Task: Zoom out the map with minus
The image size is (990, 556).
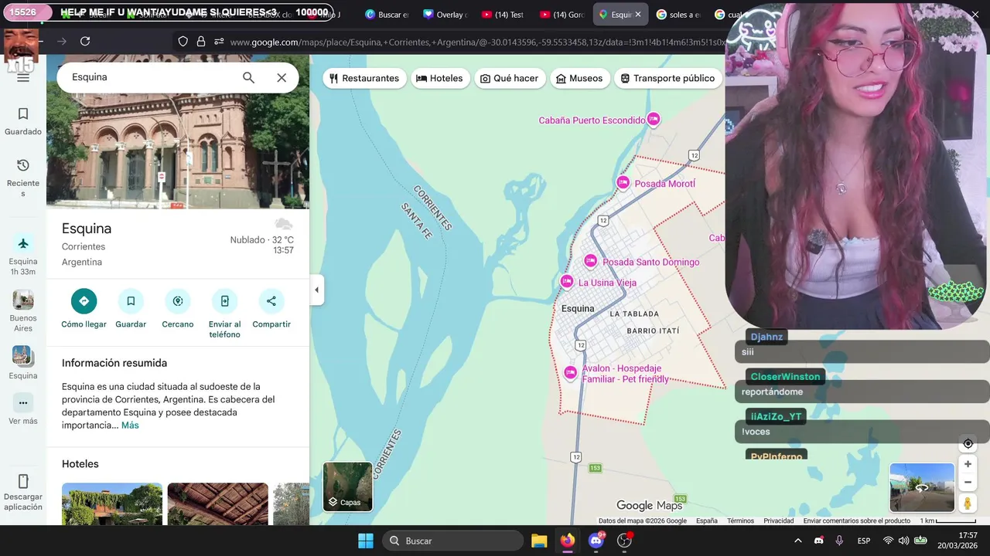Action: [x=968, y=482]
